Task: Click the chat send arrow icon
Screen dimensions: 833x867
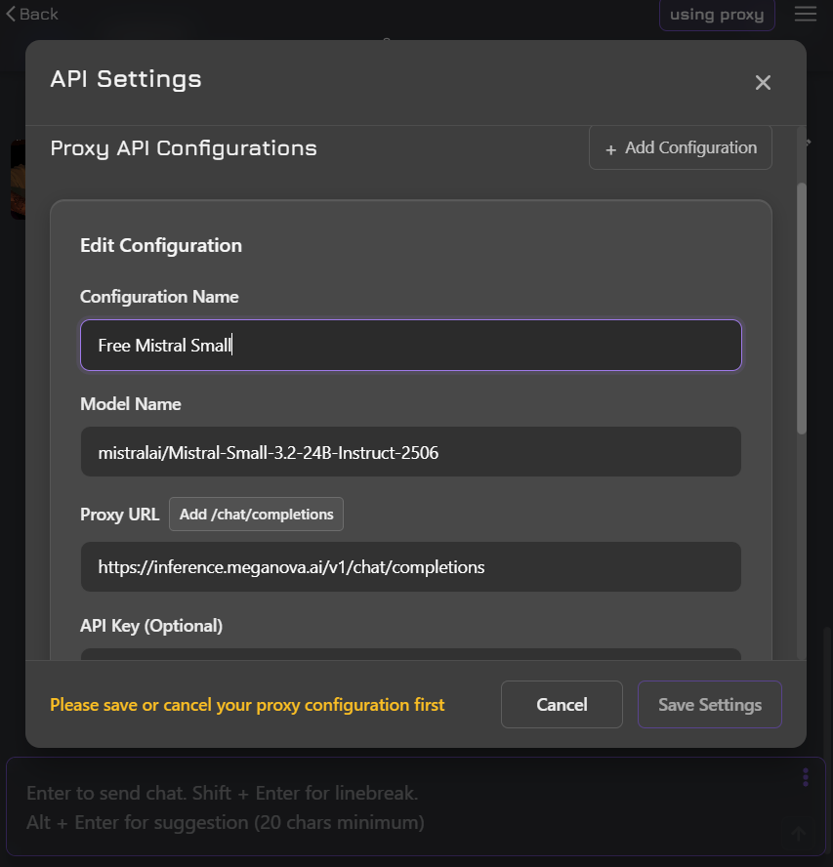Action: [x=798, y=833]
